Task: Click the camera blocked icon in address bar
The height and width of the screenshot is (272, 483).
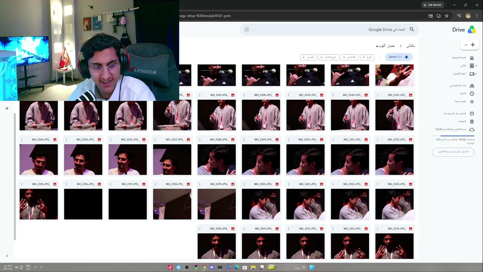Action: click(x=431, y=16)
